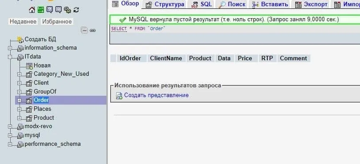Open the ITdata database
This screenshot has width=360, height=164.
[x=33, y=56]
